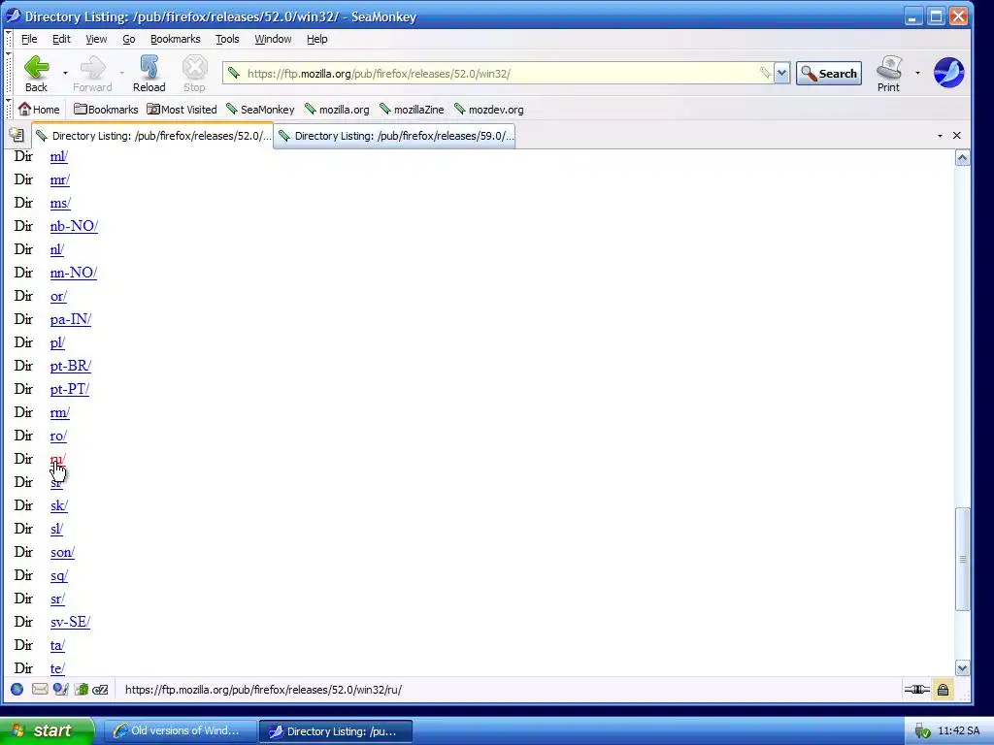994x745 pixels.
Task: Switch to Old versions of Windows taskbar item
Action: tap(180, 731)
